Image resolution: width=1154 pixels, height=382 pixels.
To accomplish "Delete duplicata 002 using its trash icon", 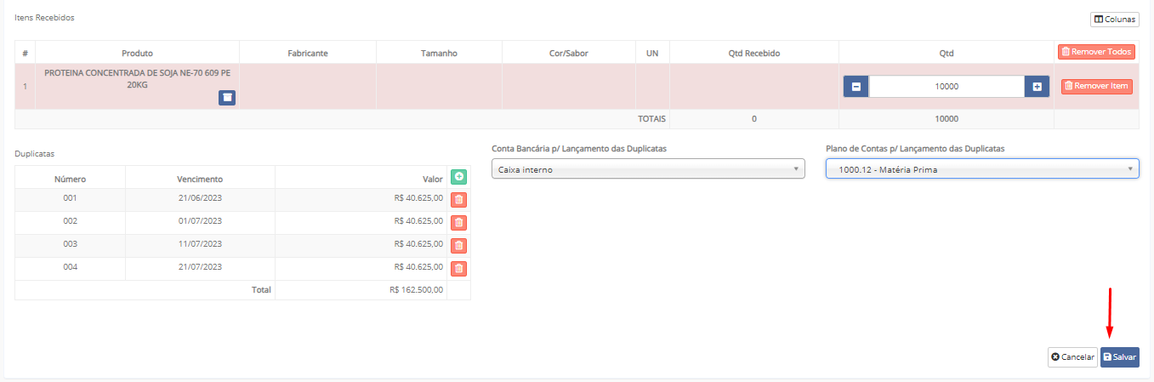I will pos(459,223).
